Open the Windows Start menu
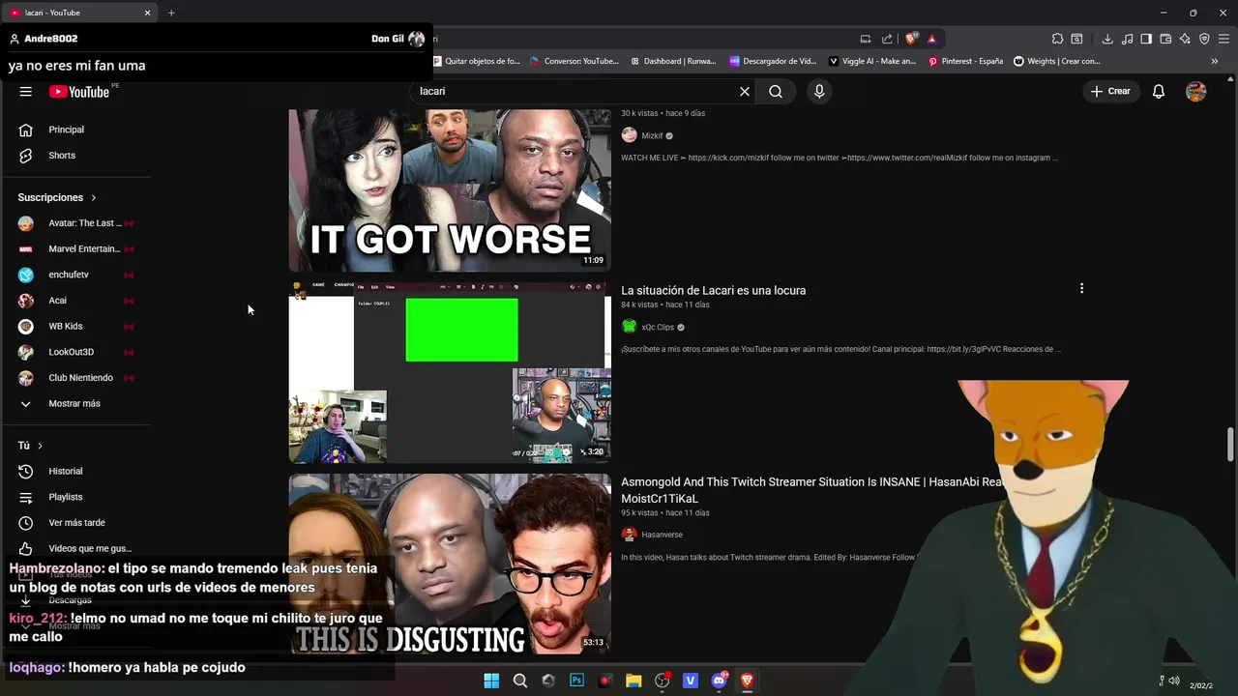Viewport: 1238px width, 696px height. 491,681
